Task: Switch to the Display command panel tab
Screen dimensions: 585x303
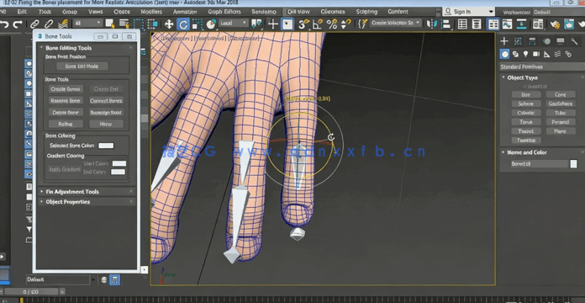Action: [561, 41]
